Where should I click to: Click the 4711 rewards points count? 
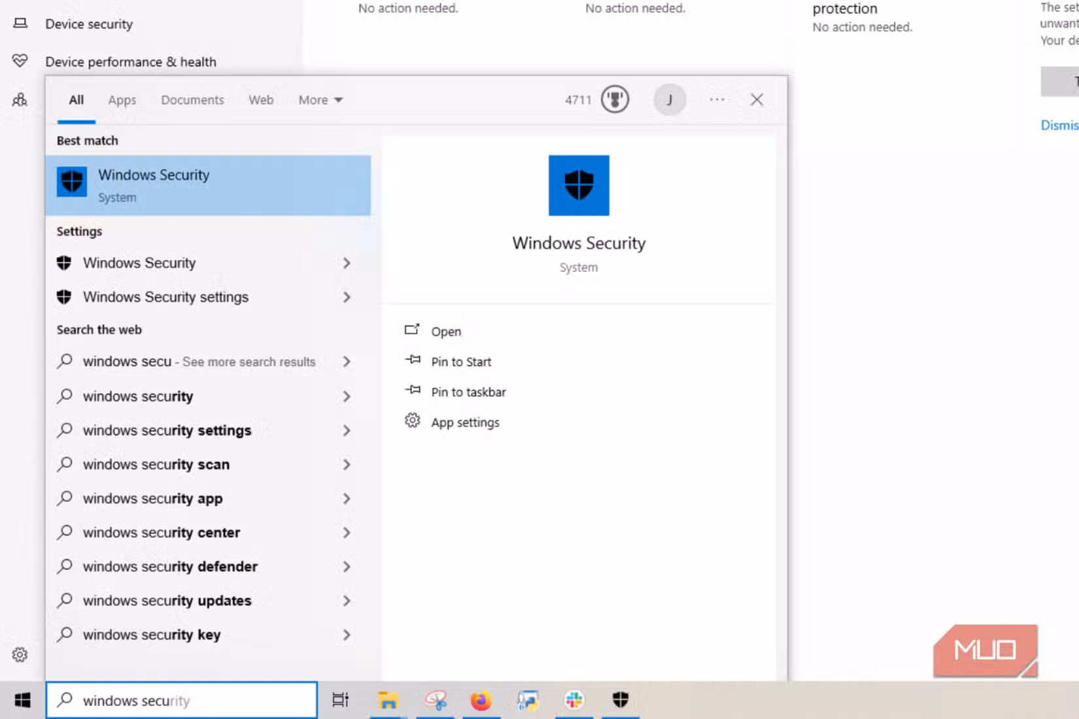(x=578, y=100)
